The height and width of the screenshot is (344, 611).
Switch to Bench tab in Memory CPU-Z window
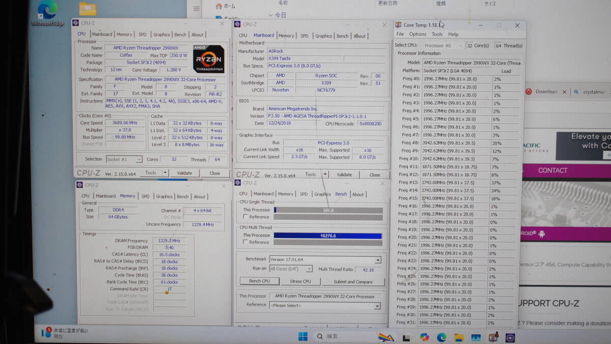click(183, 196)
